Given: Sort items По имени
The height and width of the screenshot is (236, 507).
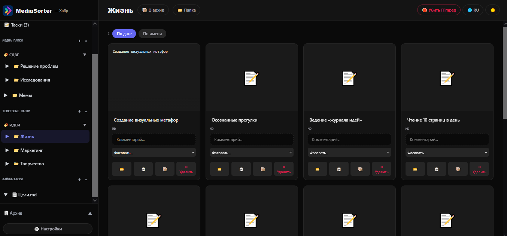Looking at the screenshot, I should click(152, 34).
